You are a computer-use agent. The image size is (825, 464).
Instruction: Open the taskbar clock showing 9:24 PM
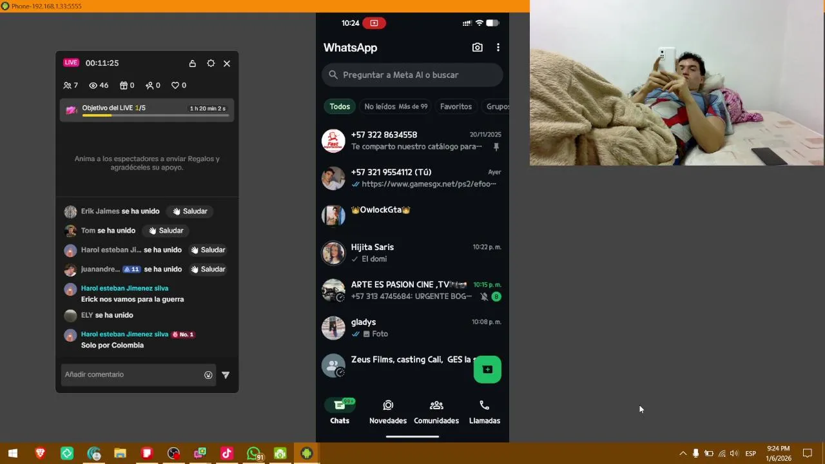point(779,454)
